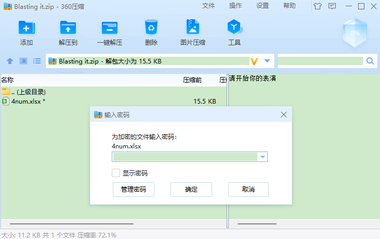
Task: Select the 4num.xlsx * file row
Action: point(113,101)
